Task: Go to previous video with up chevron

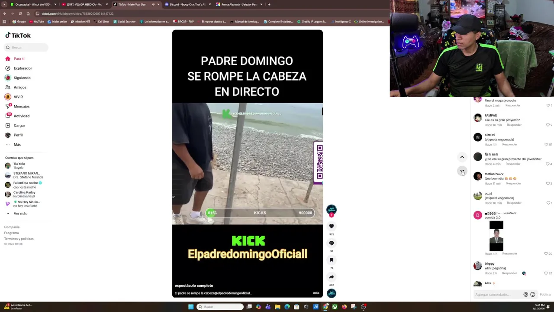Action: point(462,157)
